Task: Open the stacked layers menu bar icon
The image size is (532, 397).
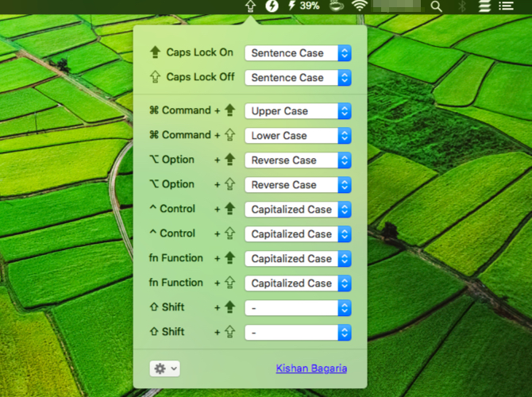Action: pyautogui.click(x=484, y=6)
